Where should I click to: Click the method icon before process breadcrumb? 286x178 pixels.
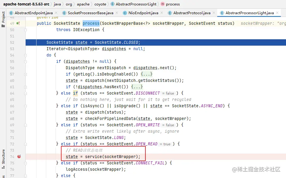tap(163, 4)
